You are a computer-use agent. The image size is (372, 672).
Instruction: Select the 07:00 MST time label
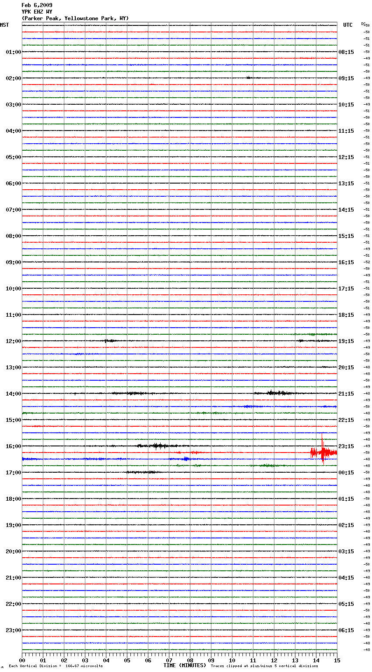[x=14, y=210]
